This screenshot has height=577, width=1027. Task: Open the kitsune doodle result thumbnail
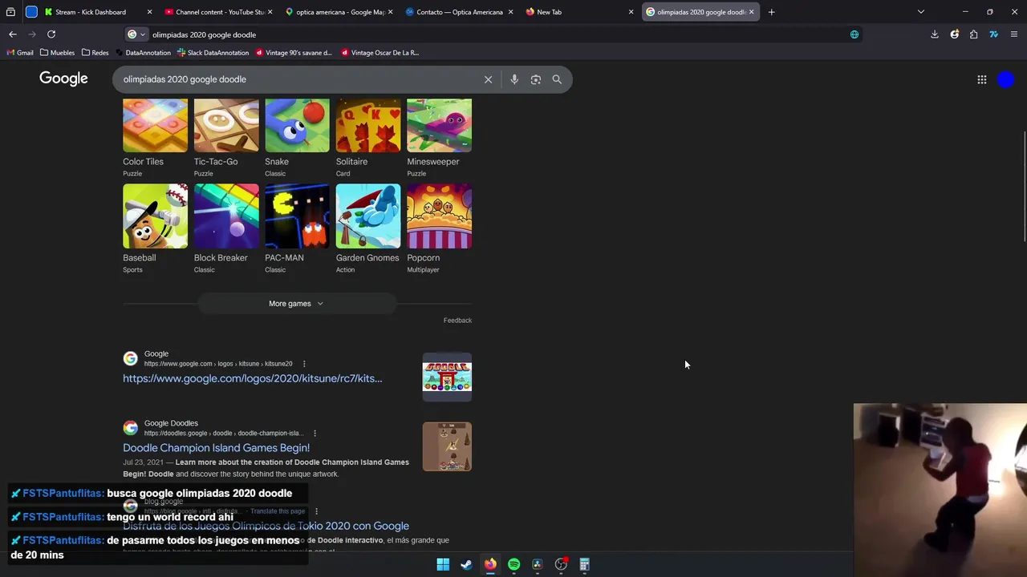point(447,377)
